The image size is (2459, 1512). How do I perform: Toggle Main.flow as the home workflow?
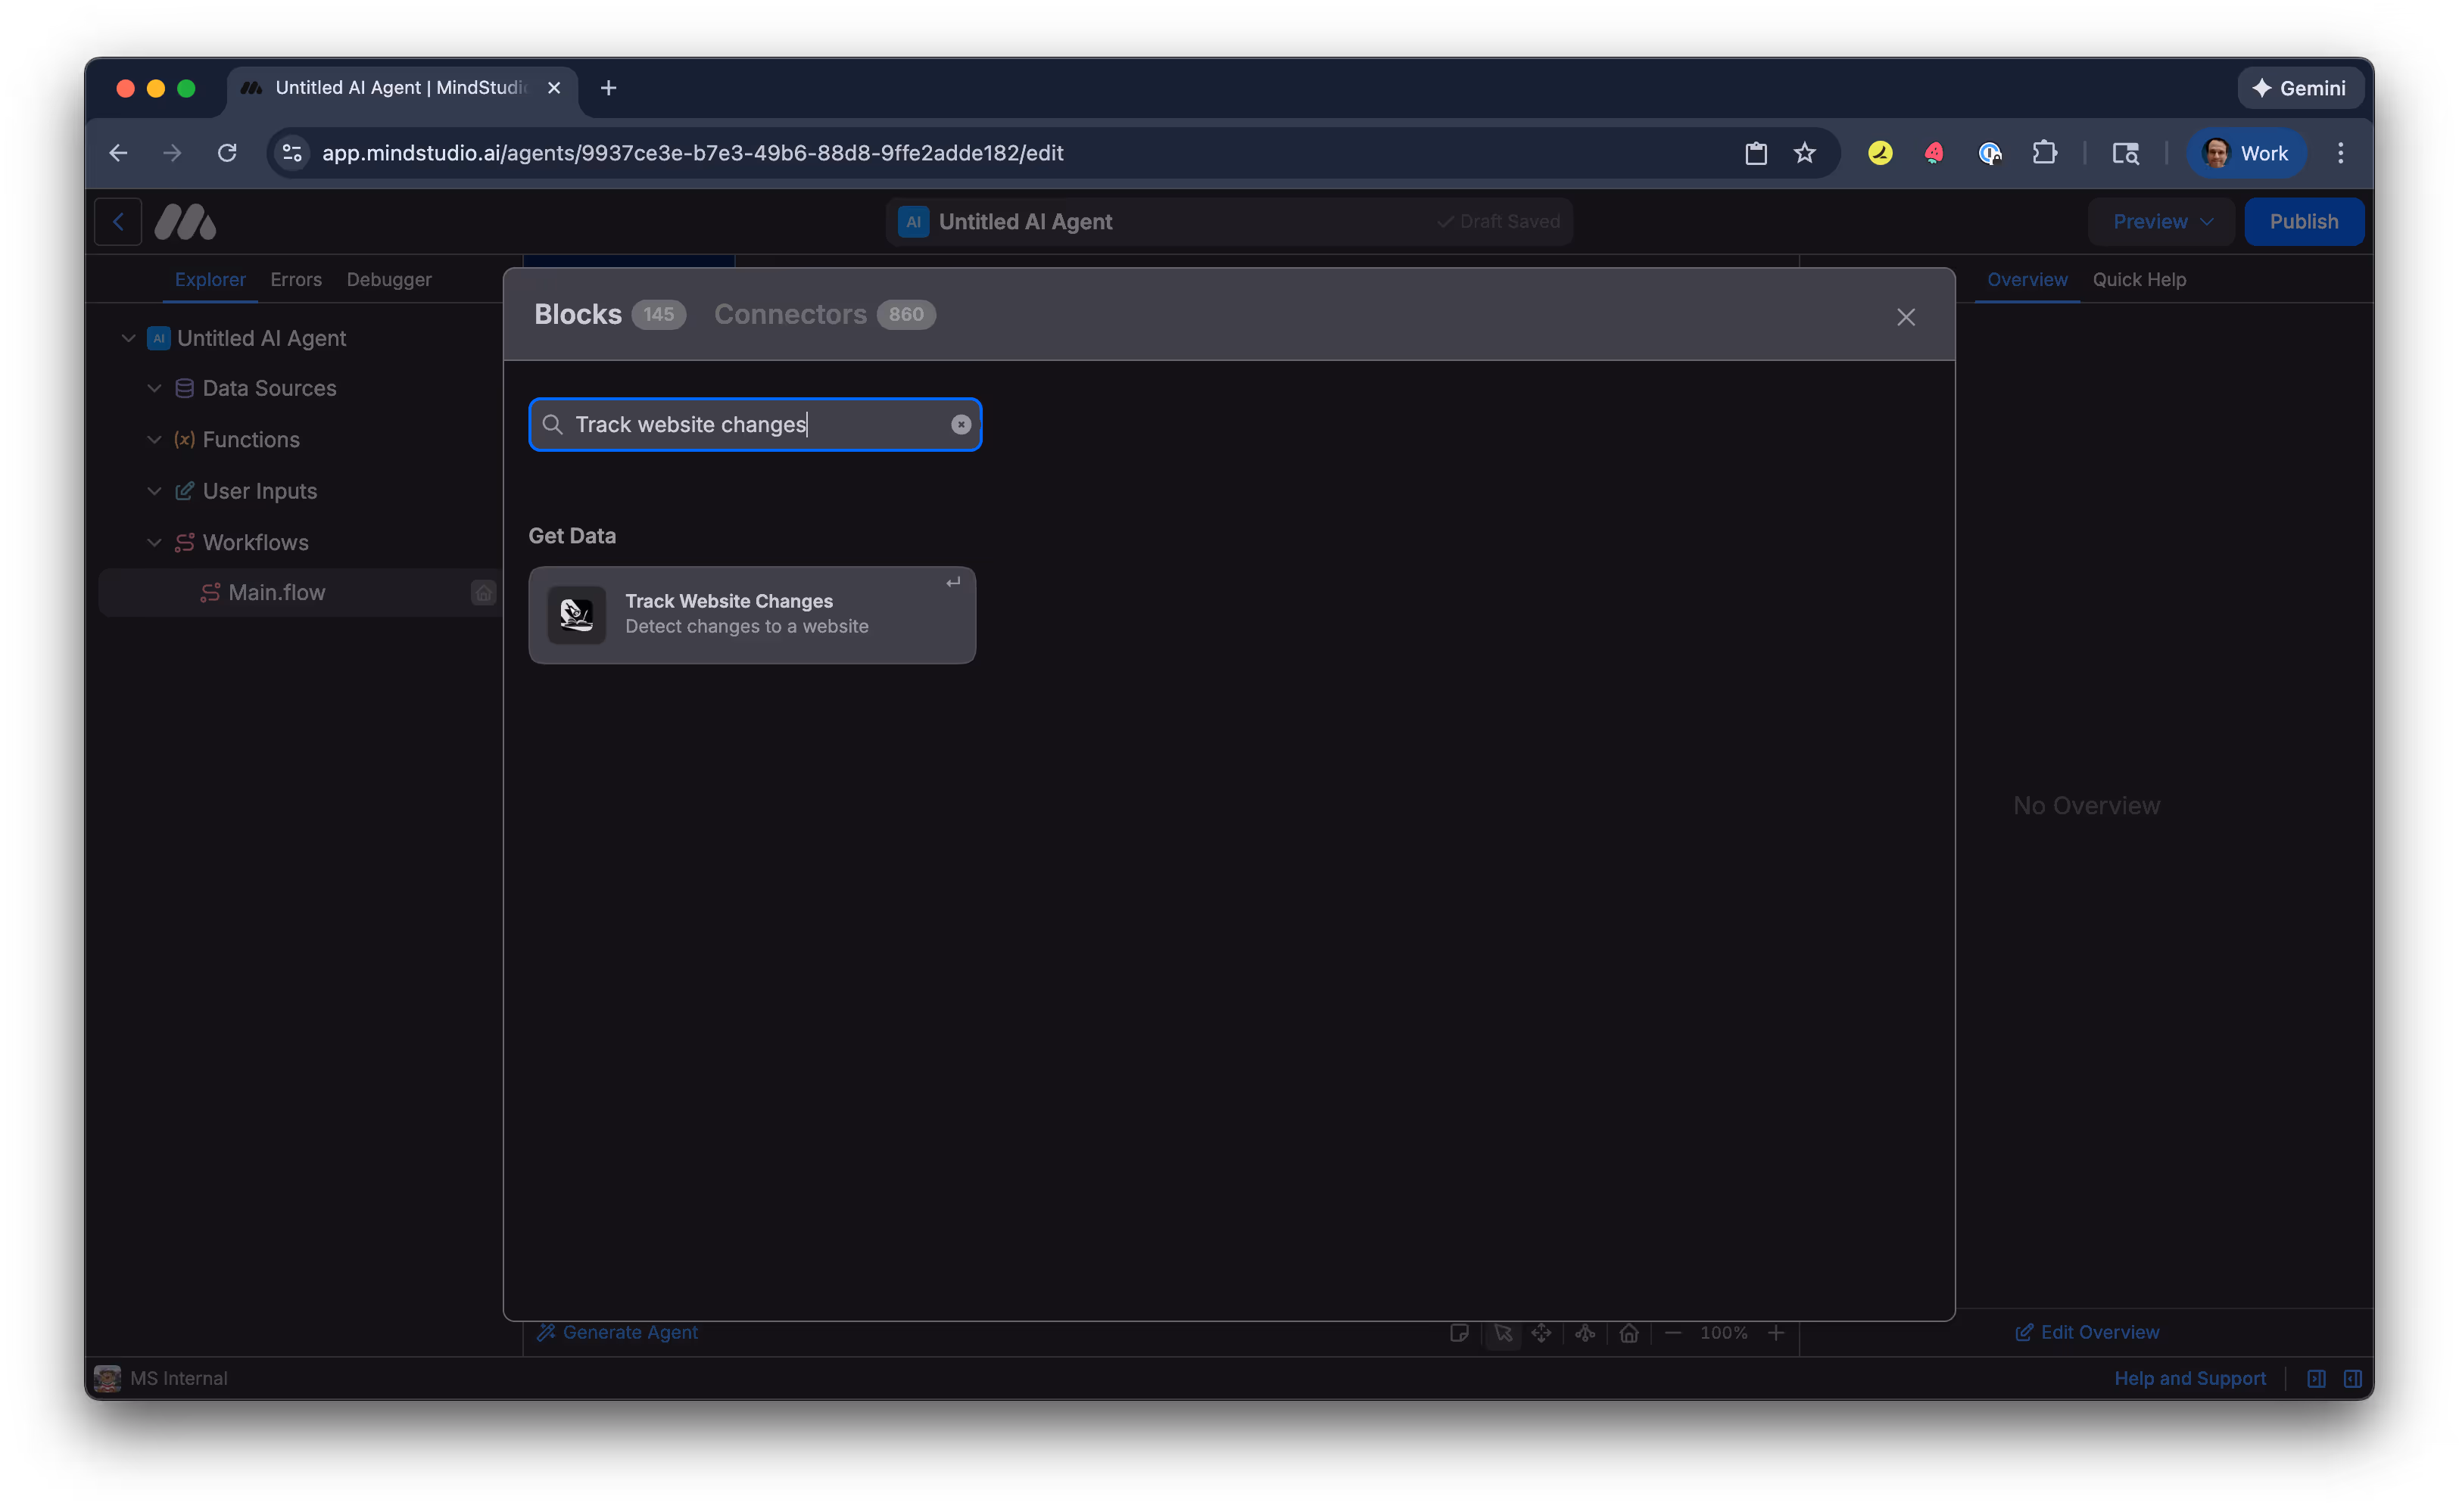pyautogui.click(x=483, y=592)
